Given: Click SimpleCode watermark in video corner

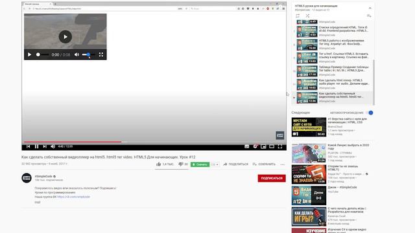Looking at the screenshot, I should coord(279,135).
